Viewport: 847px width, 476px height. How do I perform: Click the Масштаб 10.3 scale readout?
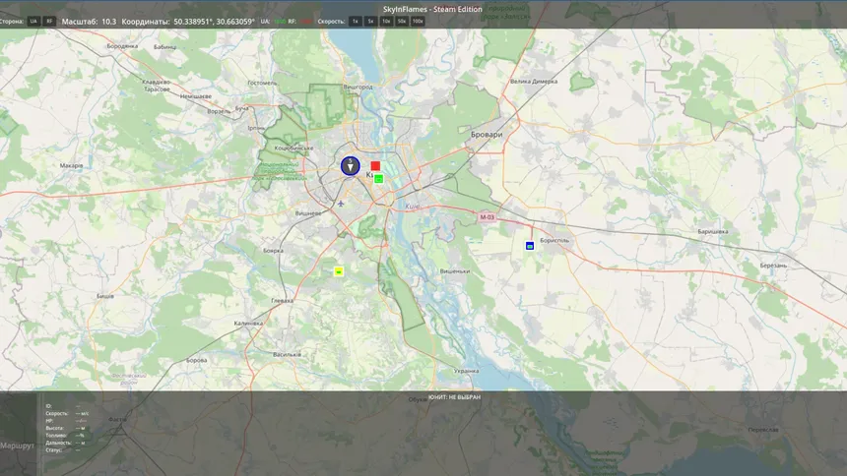tap(89, 22)
